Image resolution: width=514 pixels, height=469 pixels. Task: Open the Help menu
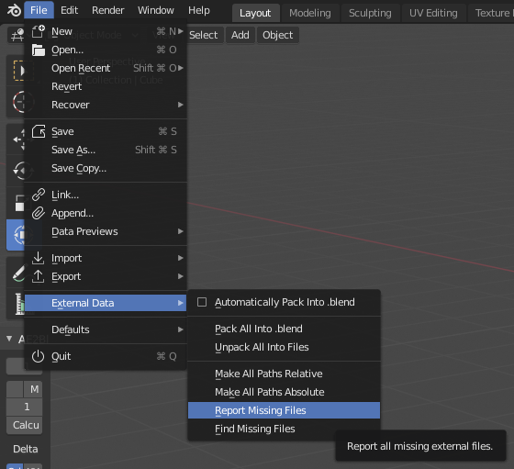199,10
